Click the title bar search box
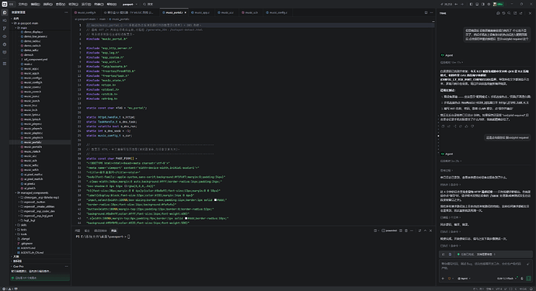The width and height of the screenshot is (536, 291). point(148,4)
